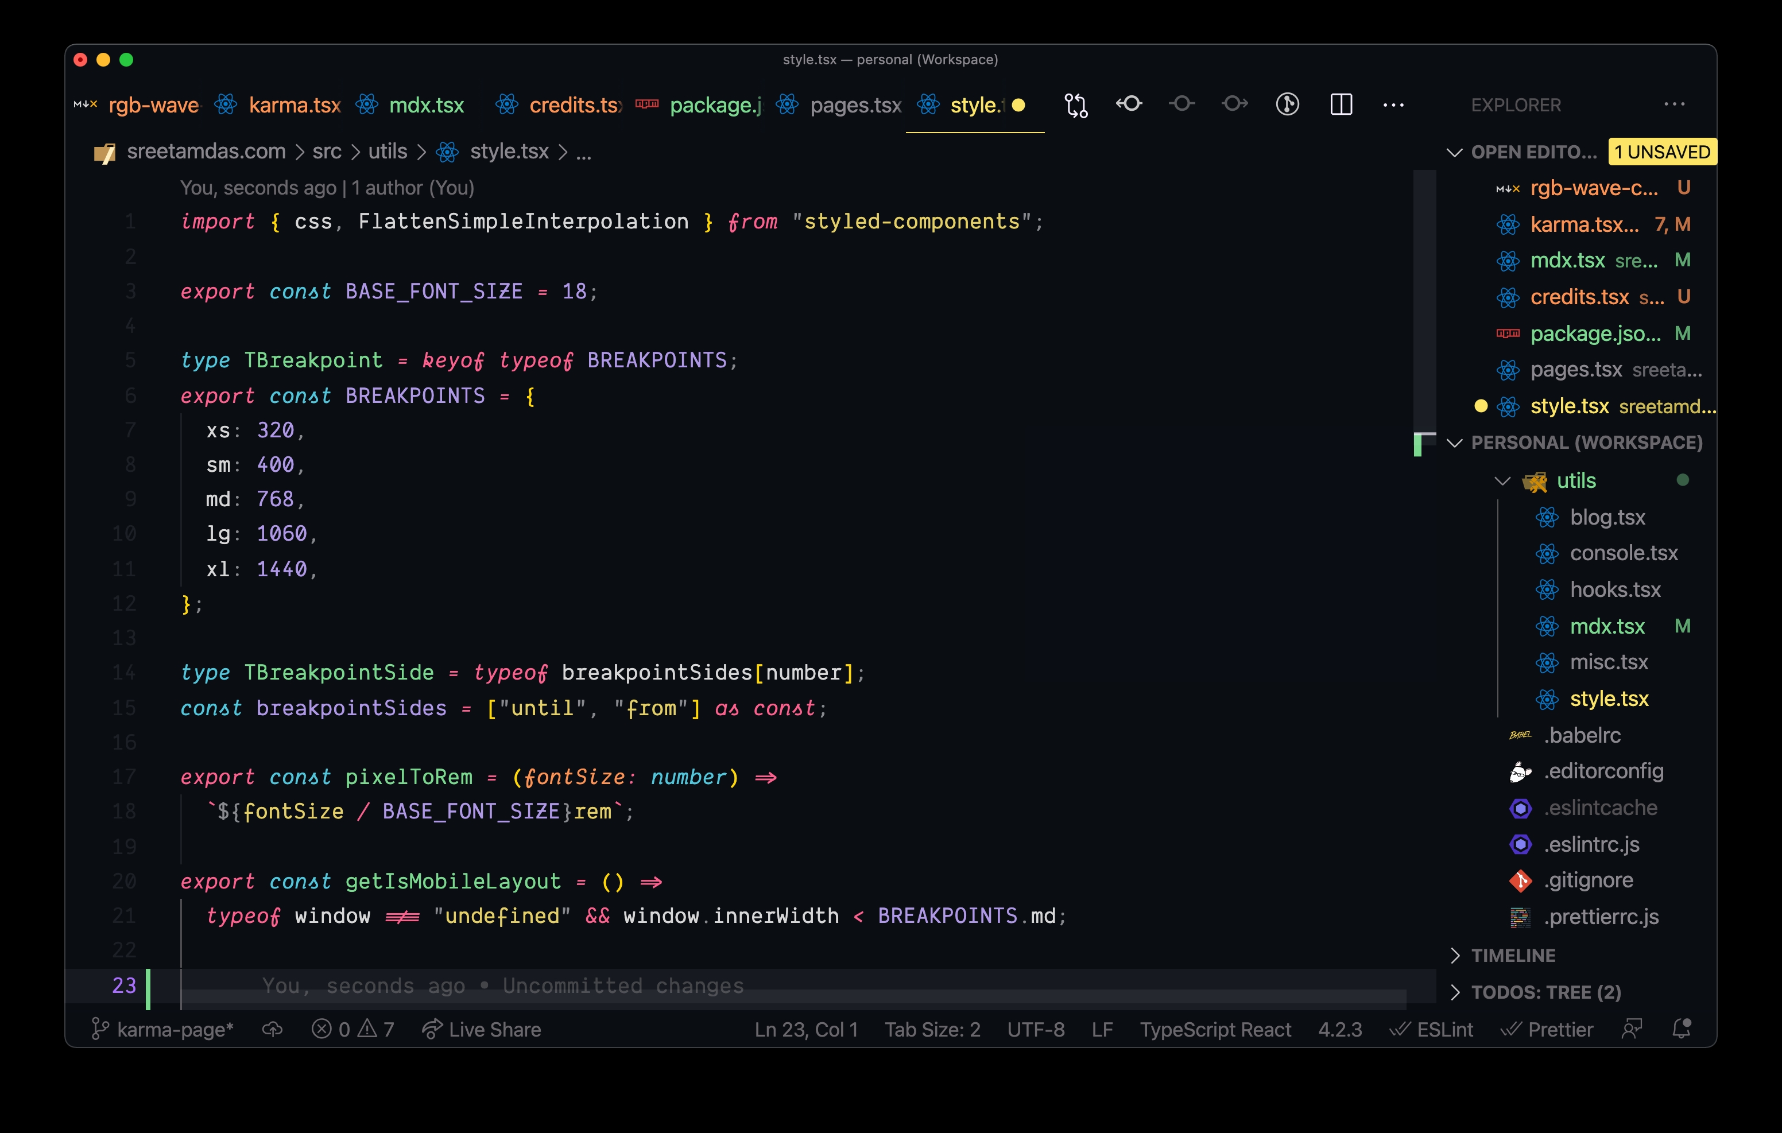The width and height of the screenshot is (1782, 1133).
Task: Open the GitLens file history icon
Action: tap(1288, 104)
